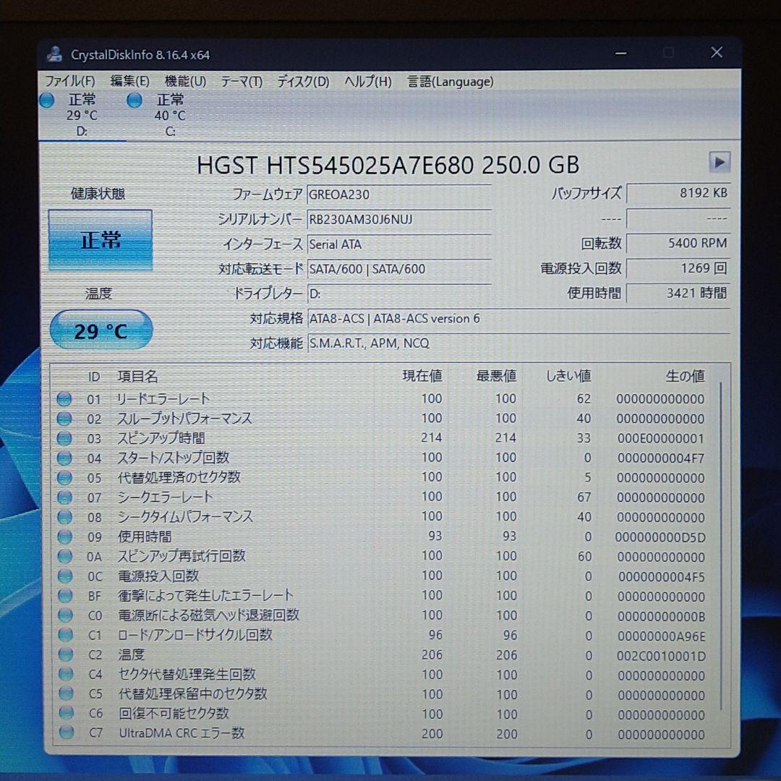781x781 pixels.
Task: Click the buffer size value 8192 KB
Action: [678, 193]
